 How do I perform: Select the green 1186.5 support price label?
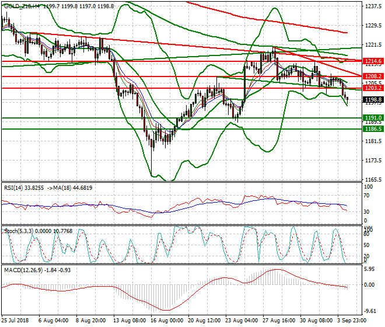pyautogui.click(x=372, y=128)
